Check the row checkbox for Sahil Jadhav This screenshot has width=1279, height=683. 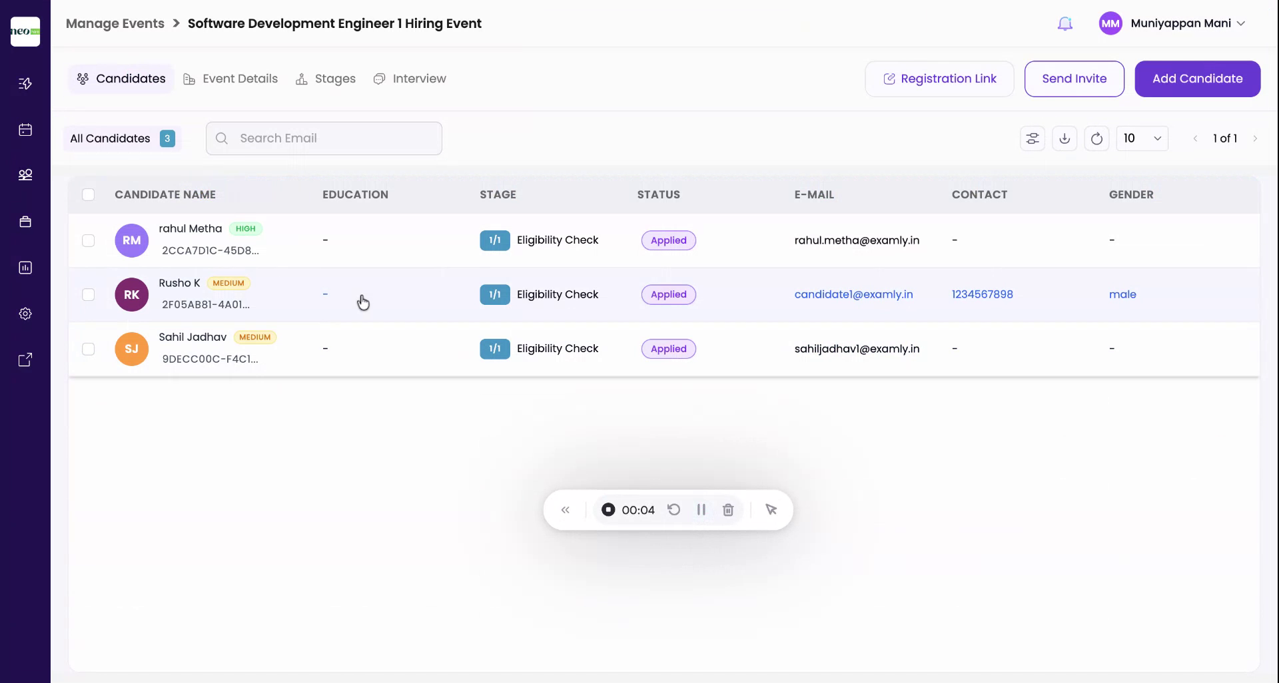tap(89, 349)
